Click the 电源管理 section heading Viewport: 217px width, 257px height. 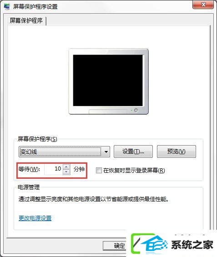[x=29, y=187]
